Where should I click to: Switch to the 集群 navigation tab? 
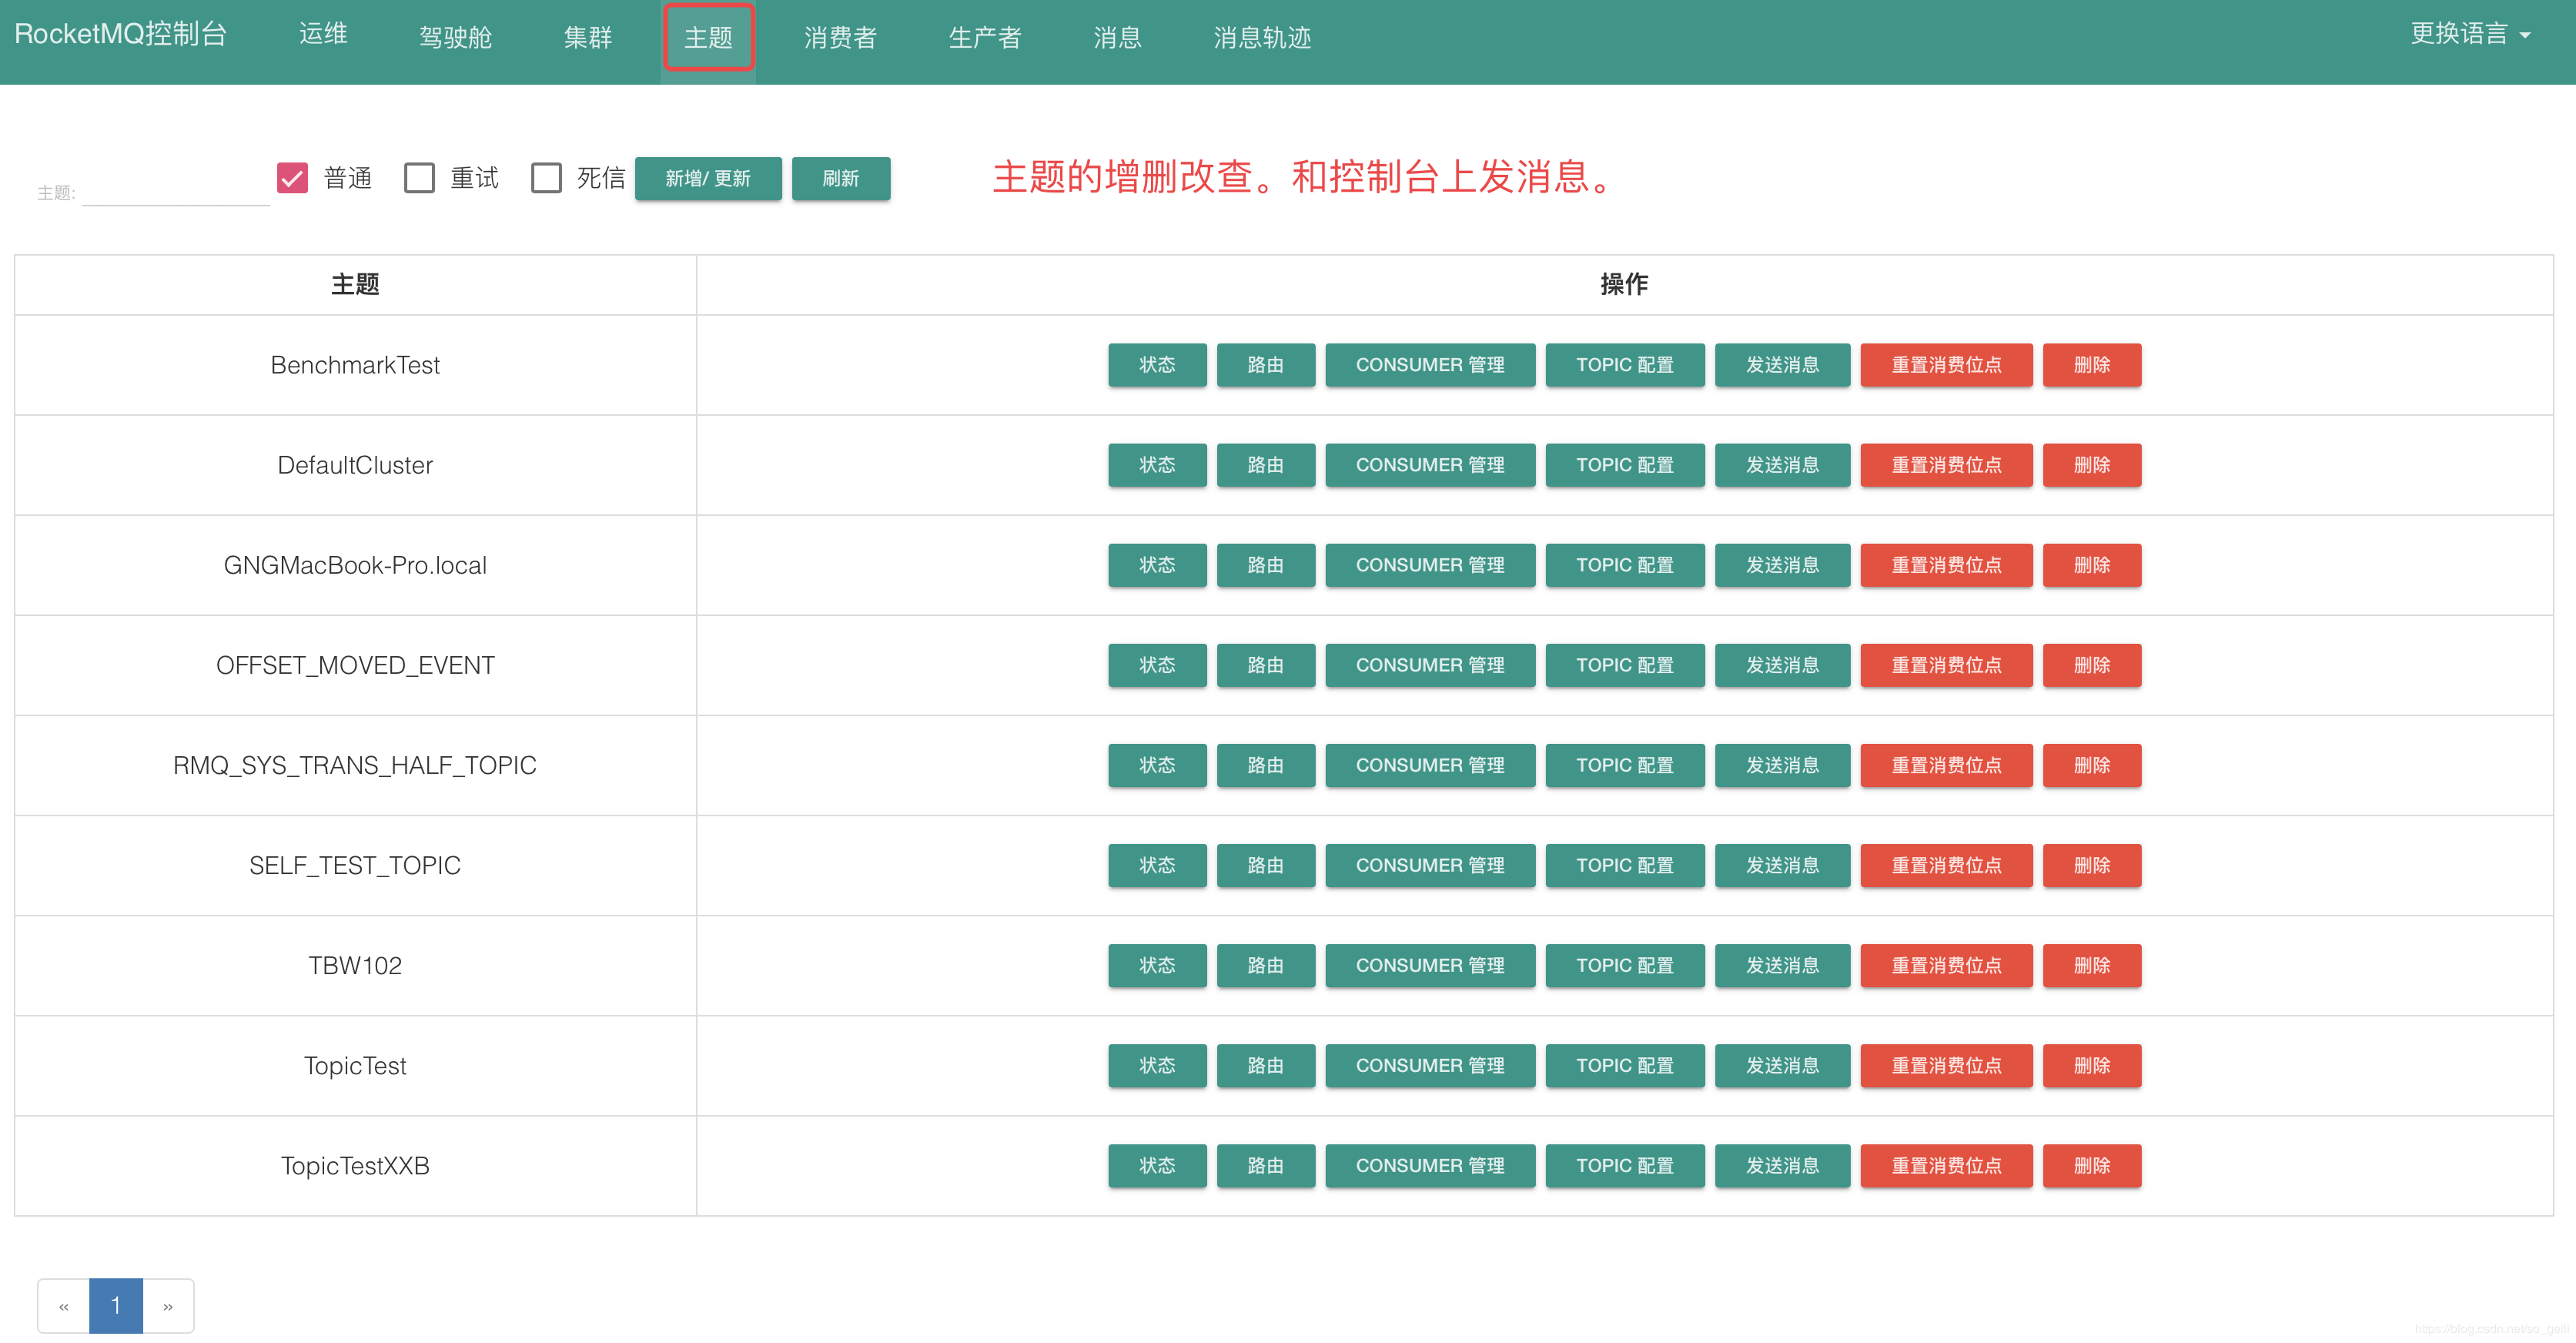[587, 38]
